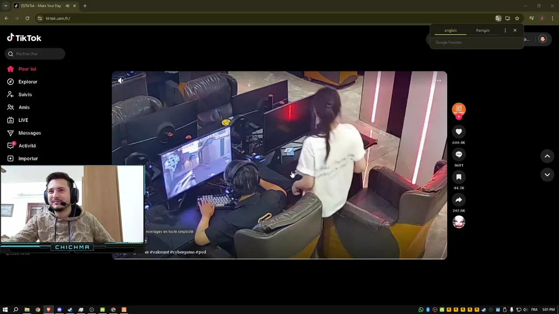This screenshot has width=559, height=314.
Task: Follow the creator via plus badge
Action: coord(459,117)
